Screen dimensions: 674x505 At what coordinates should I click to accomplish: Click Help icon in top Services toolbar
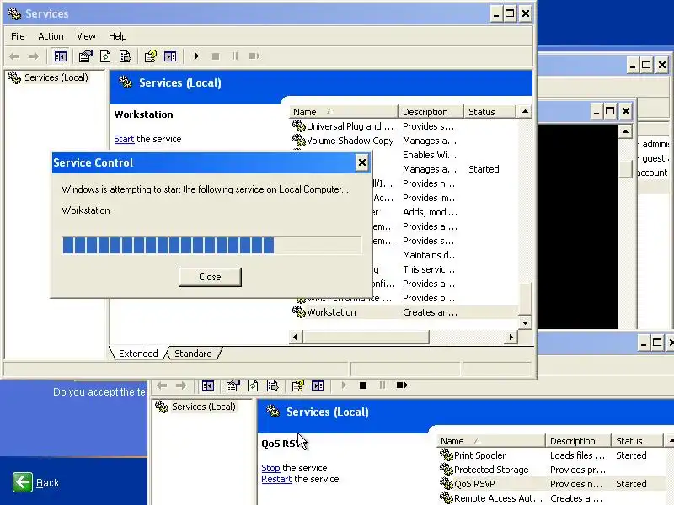coord(151,56)
